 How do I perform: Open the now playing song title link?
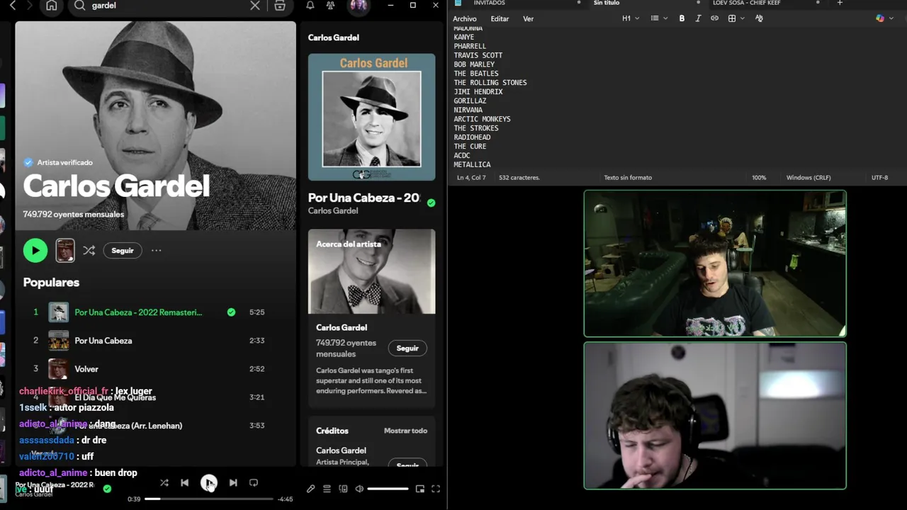tap(364, 198)
